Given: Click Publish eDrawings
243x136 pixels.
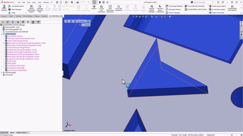Looking at the screenshot, I should [x=217, y=12].
